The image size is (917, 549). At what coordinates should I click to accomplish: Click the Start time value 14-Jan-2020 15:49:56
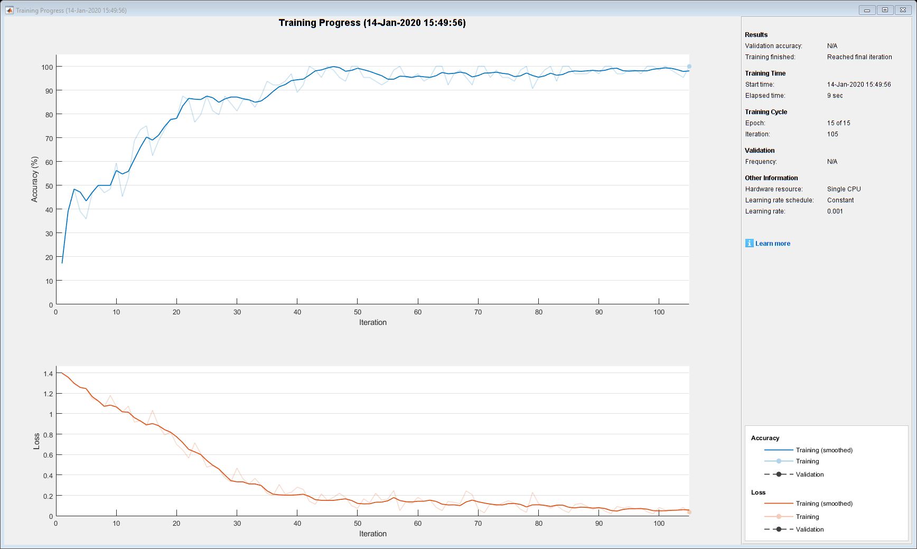click(x=859, y=85)
